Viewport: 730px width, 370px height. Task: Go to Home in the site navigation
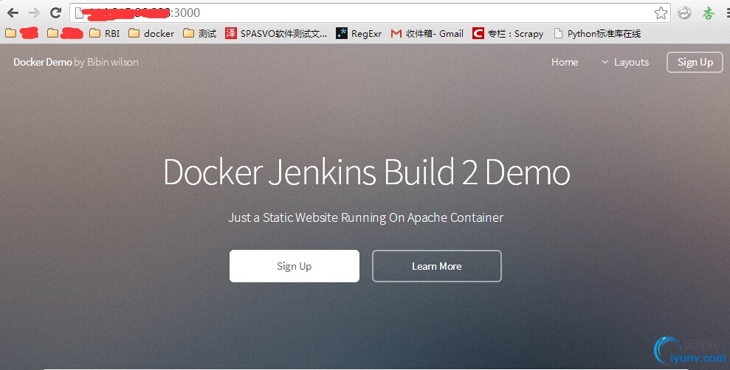(565, 63)
